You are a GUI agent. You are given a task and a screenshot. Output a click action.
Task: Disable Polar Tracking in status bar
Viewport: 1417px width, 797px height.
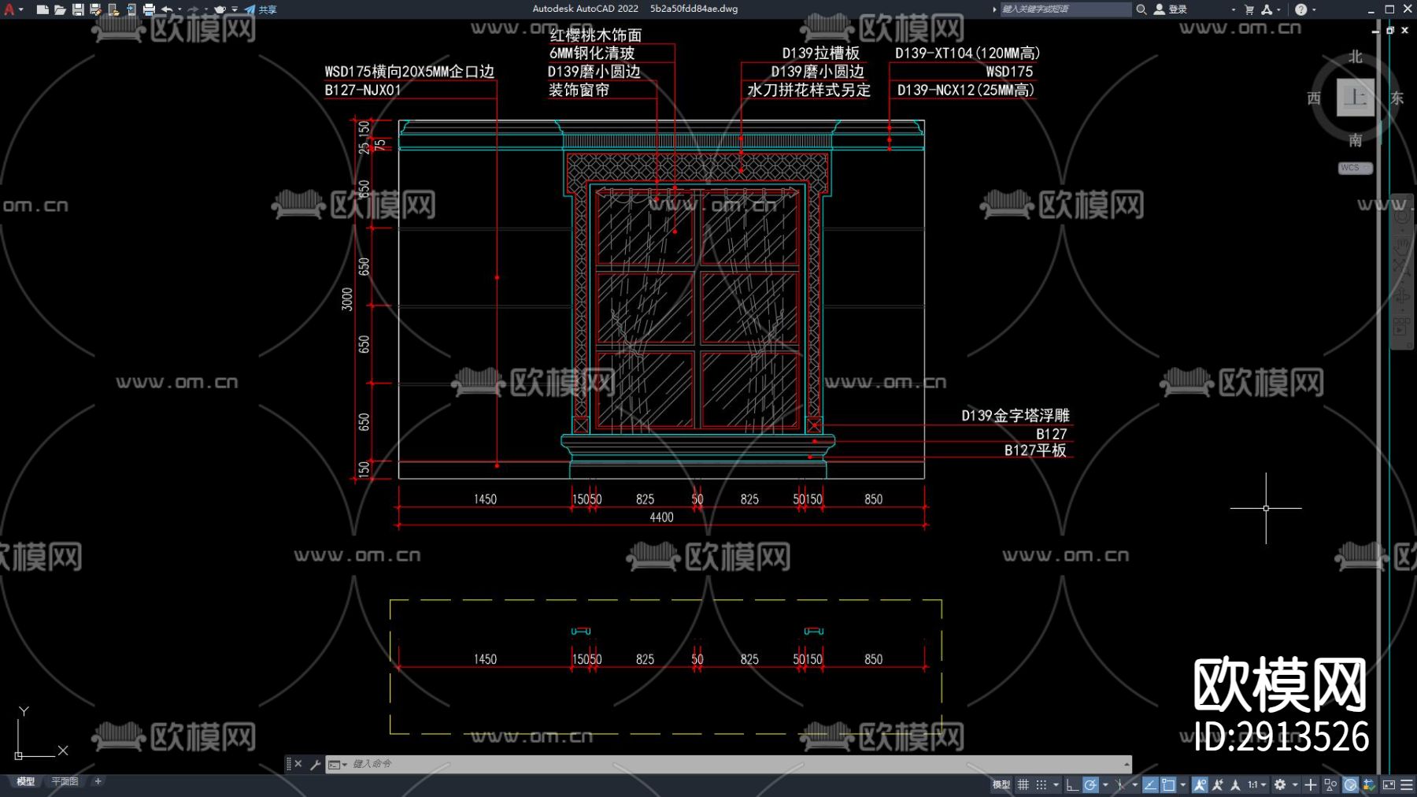tap(1089, 784)
